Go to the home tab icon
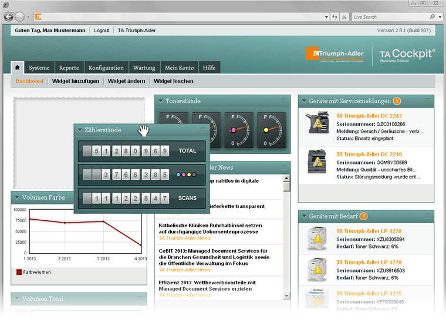The image size is (446, 326). [x=18, y=68]
